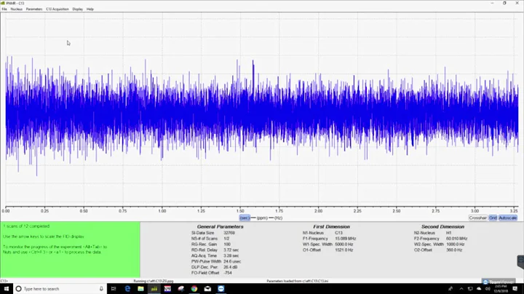Click the F2-Frequency value 60.010 MHz

457,239
